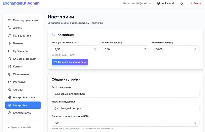Focus the Минимальная field showing 0,50

125,49
